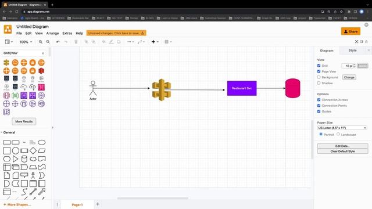Redo the last action
This screenshot has height=209, width=372.
[66, 42]
